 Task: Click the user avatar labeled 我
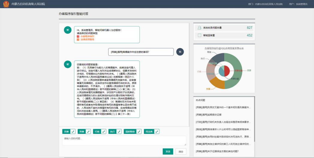pos(180,52)
